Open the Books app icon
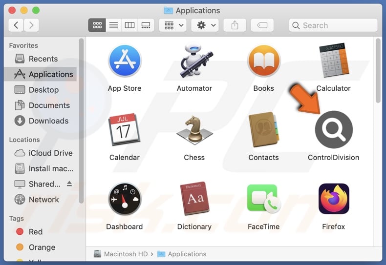The width and height of the screenshot is (386, 265). coord(264,61)
